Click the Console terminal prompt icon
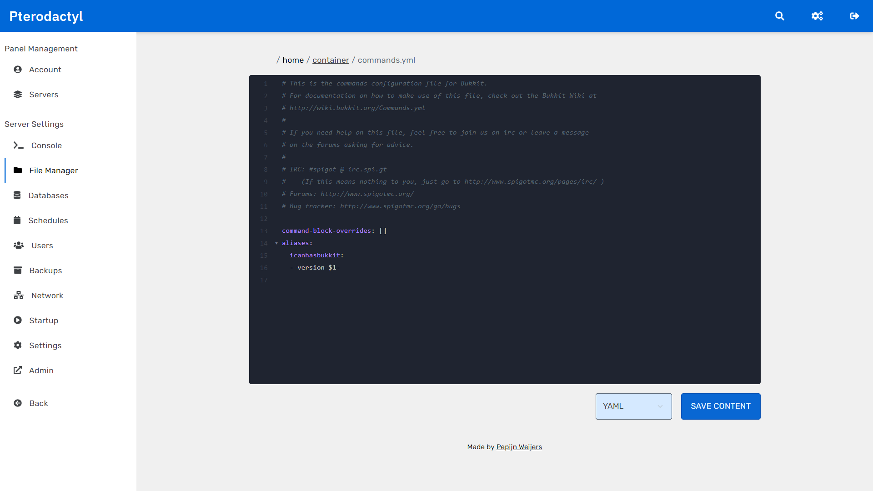The height and width of the screenshot is (491, 873). (18, 145)
